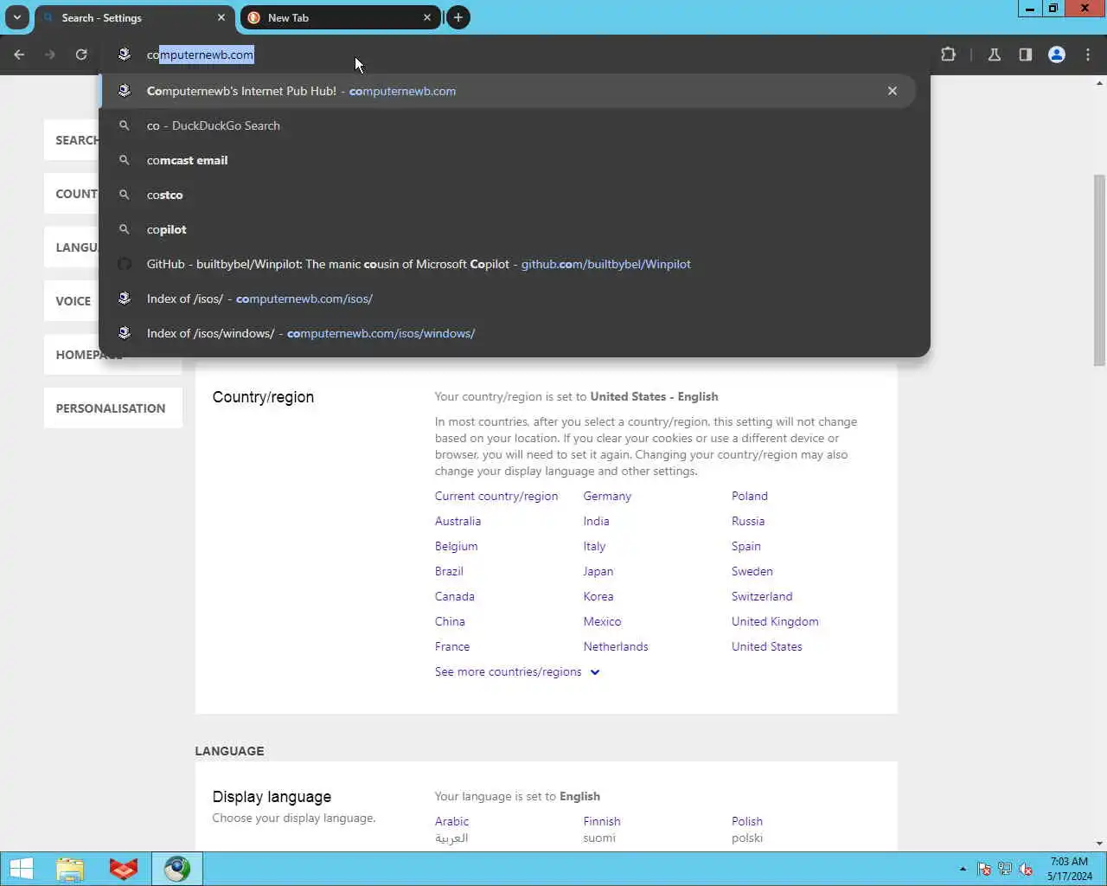
Task: Choose United Kingdom as country
Action: (x=775, y=621)
